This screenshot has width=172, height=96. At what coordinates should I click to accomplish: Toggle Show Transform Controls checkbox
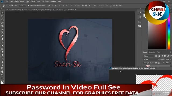pos(29,6)
